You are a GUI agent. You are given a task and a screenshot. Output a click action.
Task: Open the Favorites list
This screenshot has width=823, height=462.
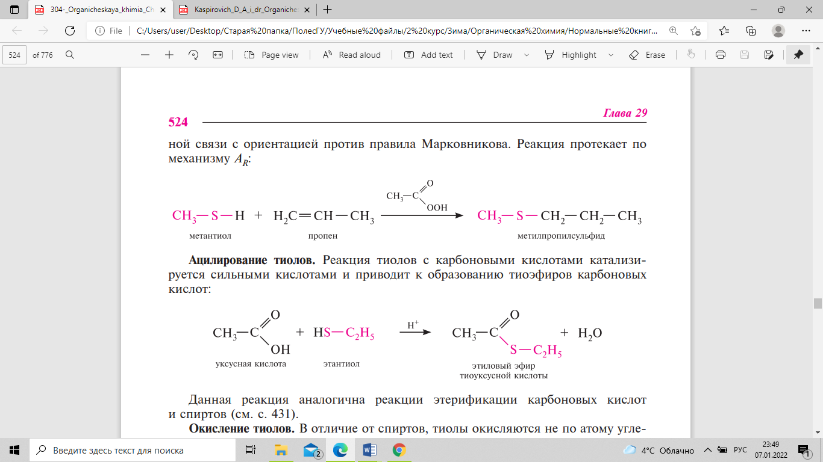(724, 31)
